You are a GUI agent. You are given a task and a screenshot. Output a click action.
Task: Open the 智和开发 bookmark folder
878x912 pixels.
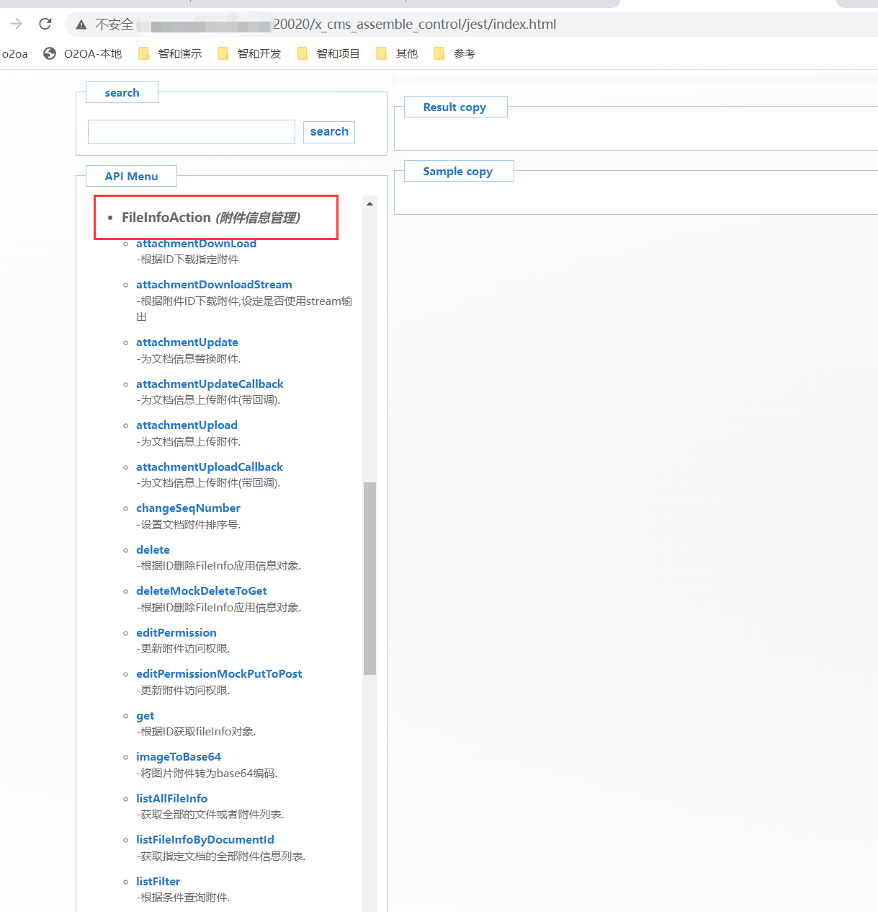(249, 53)
